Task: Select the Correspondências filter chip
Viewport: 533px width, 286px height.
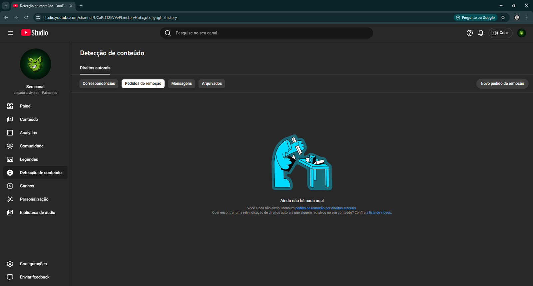Action: pos(99,83)
